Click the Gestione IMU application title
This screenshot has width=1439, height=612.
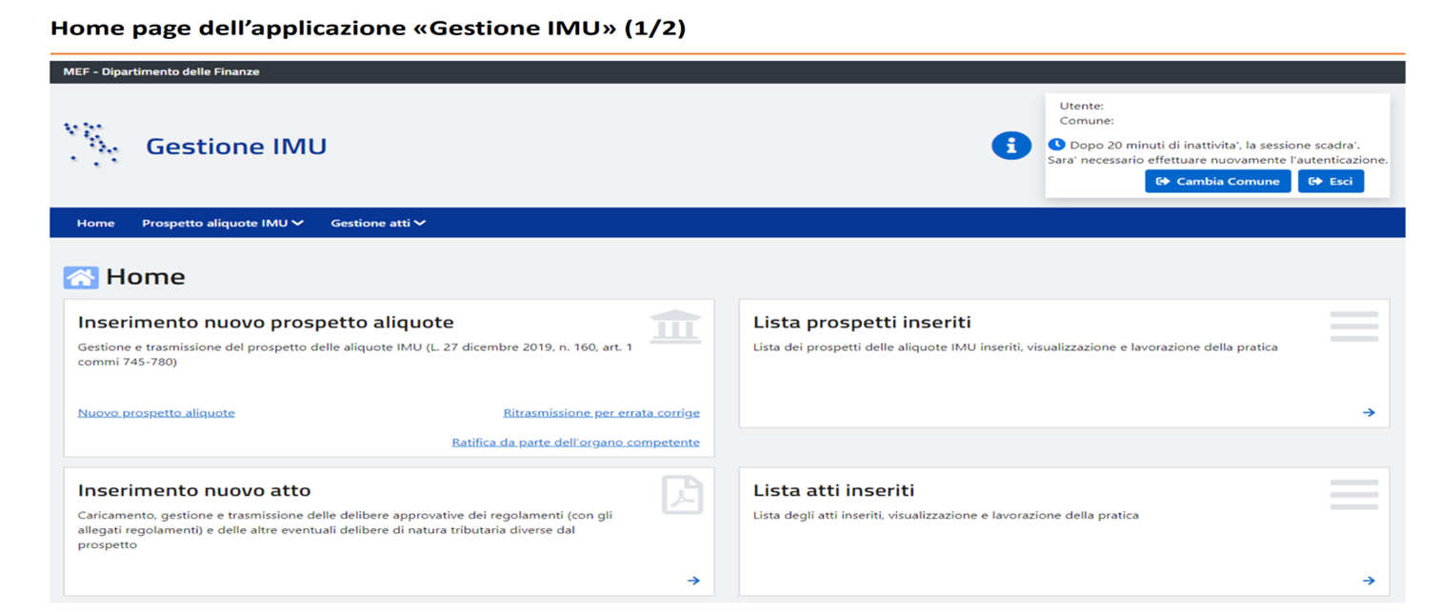(236, 146)
